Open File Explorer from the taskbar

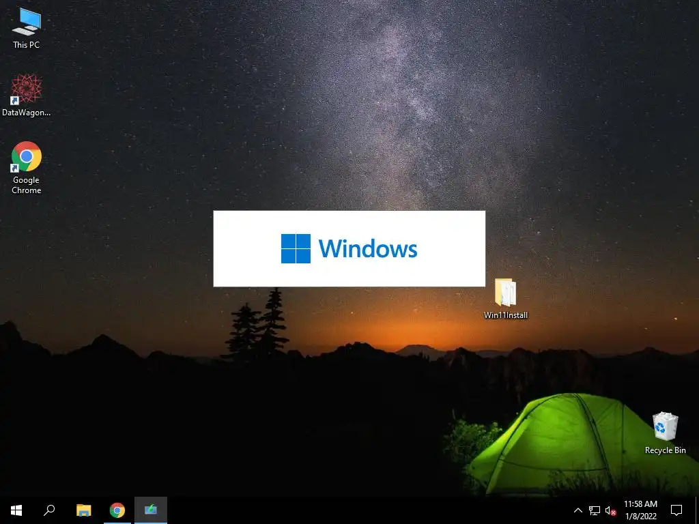83,510
